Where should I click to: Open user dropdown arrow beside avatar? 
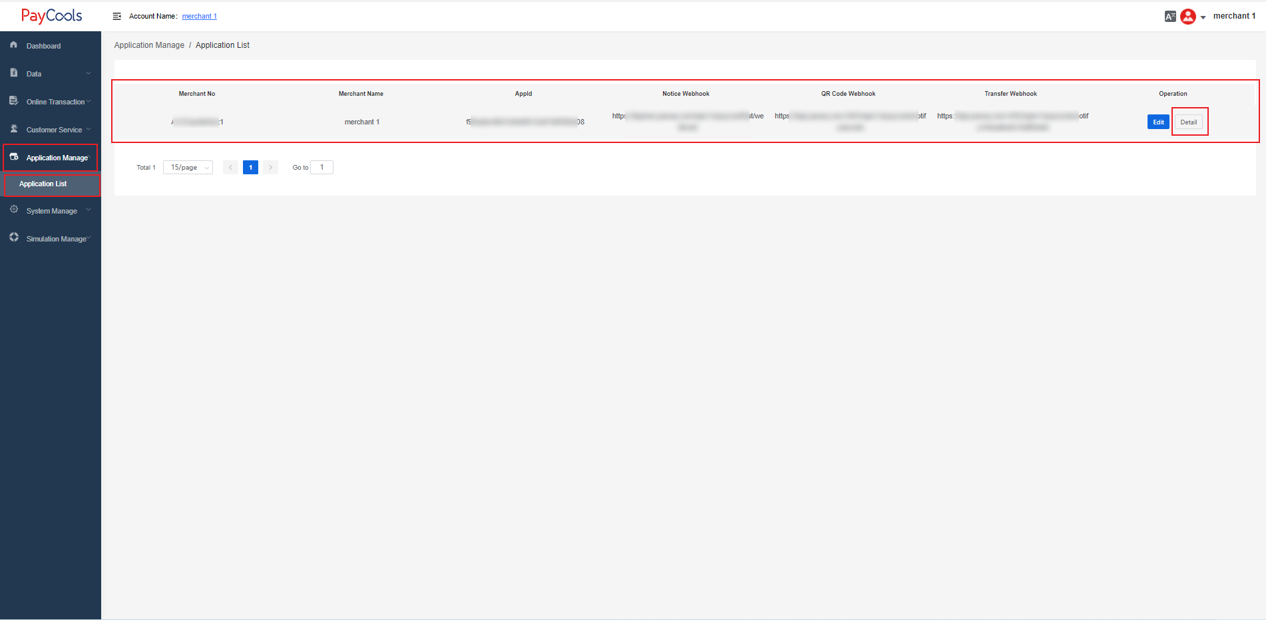[1203, 17]
